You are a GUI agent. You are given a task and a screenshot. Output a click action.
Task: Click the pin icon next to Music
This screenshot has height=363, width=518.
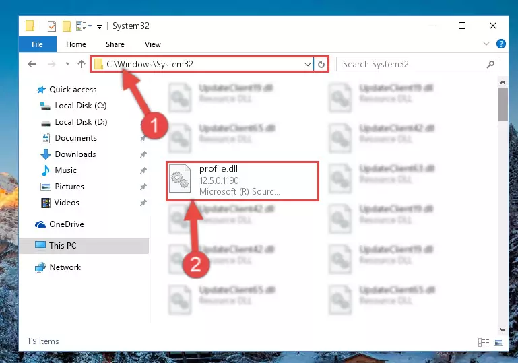[x=143, y=170]
